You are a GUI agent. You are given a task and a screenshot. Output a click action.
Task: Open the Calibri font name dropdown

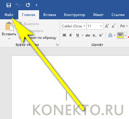(x=84, y=26)
